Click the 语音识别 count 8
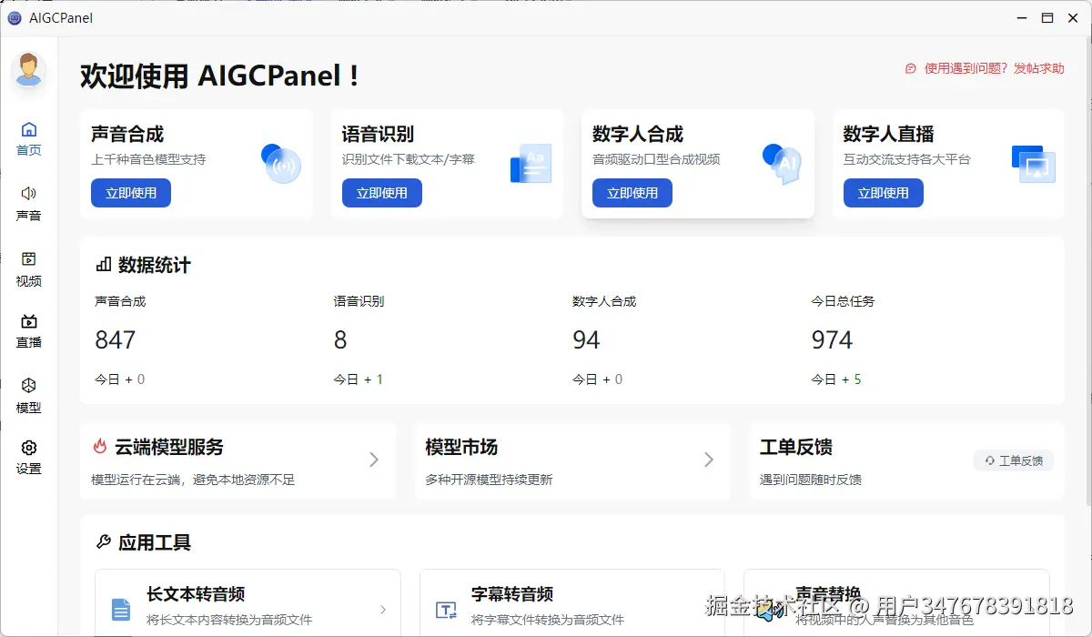The width and height of the screenshot is (1092, 637). click(x=340, y=340)
